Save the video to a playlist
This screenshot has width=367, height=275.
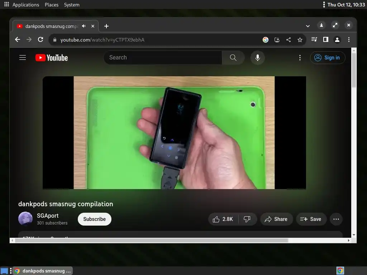(x=311, y=219)
